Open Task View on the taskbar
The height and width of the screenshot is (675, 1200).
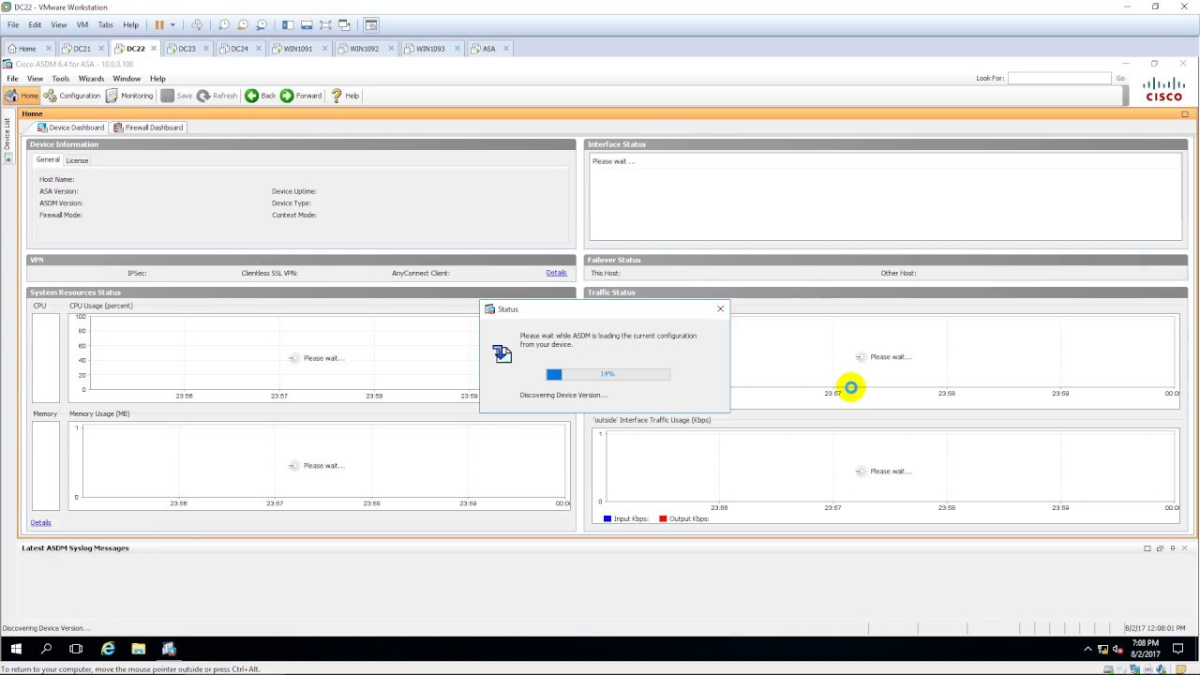[76, 649]
